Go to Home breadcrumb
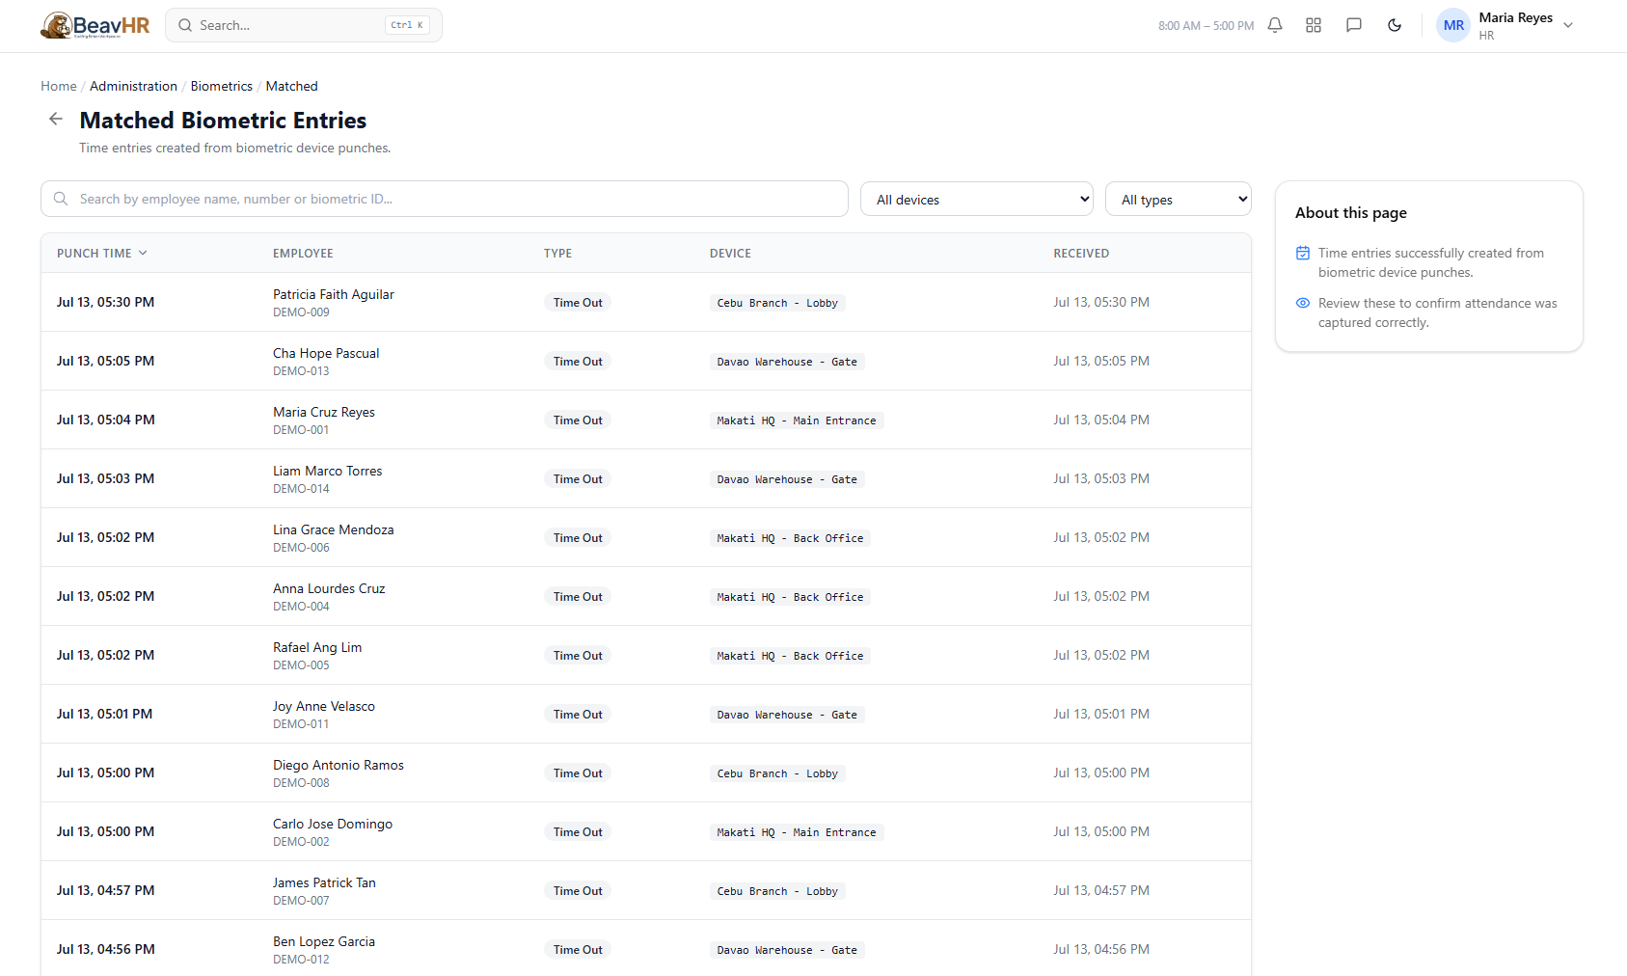Screen dimensions: 1627x976 pyautogui.click(x=59, y=86)
